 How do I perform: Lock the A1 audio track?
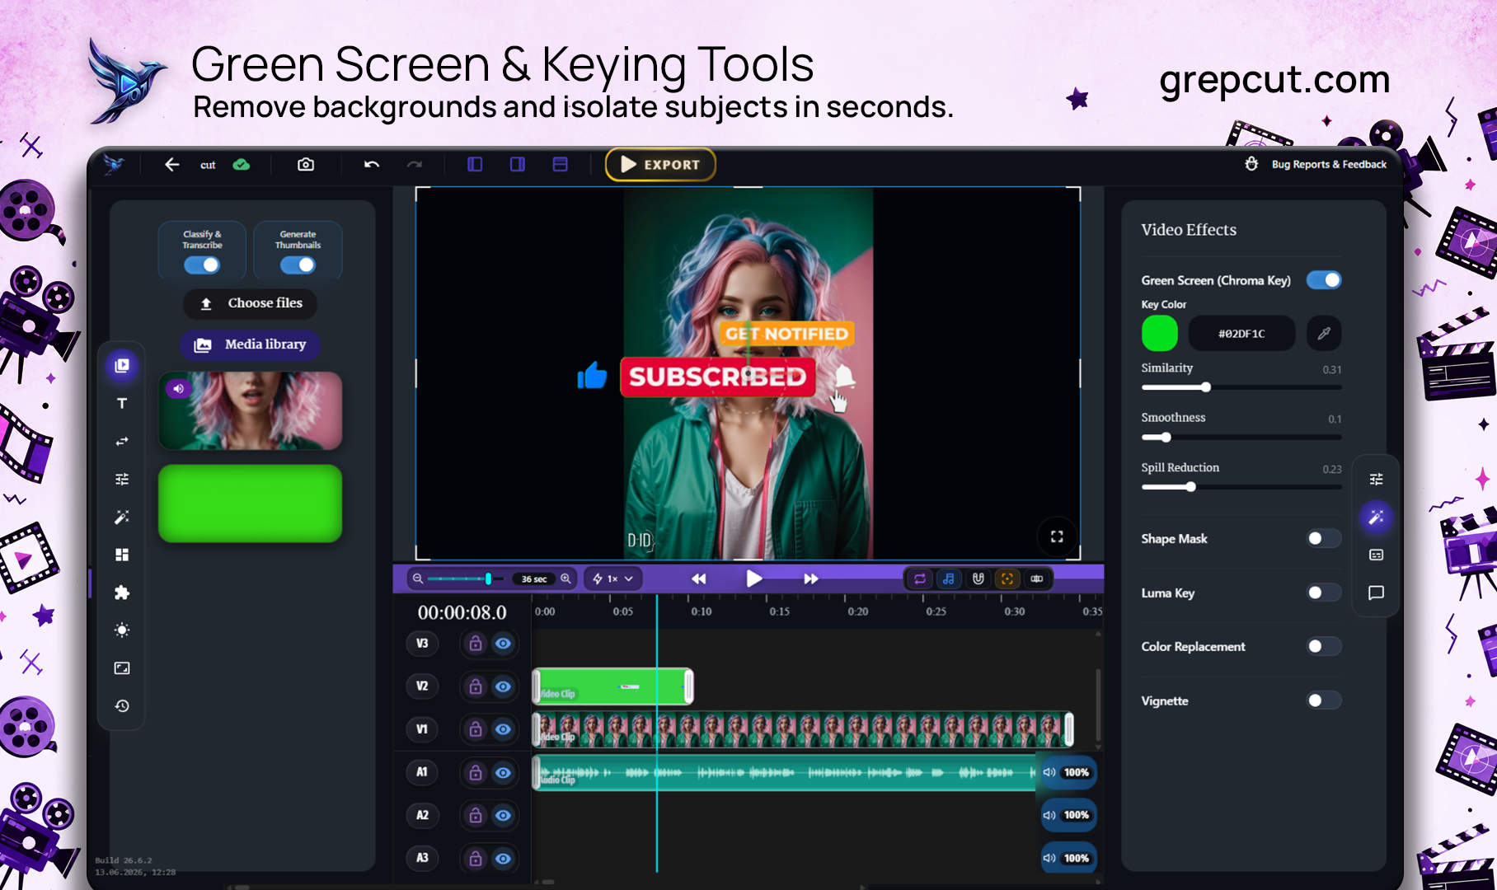(x=476, y=772)
